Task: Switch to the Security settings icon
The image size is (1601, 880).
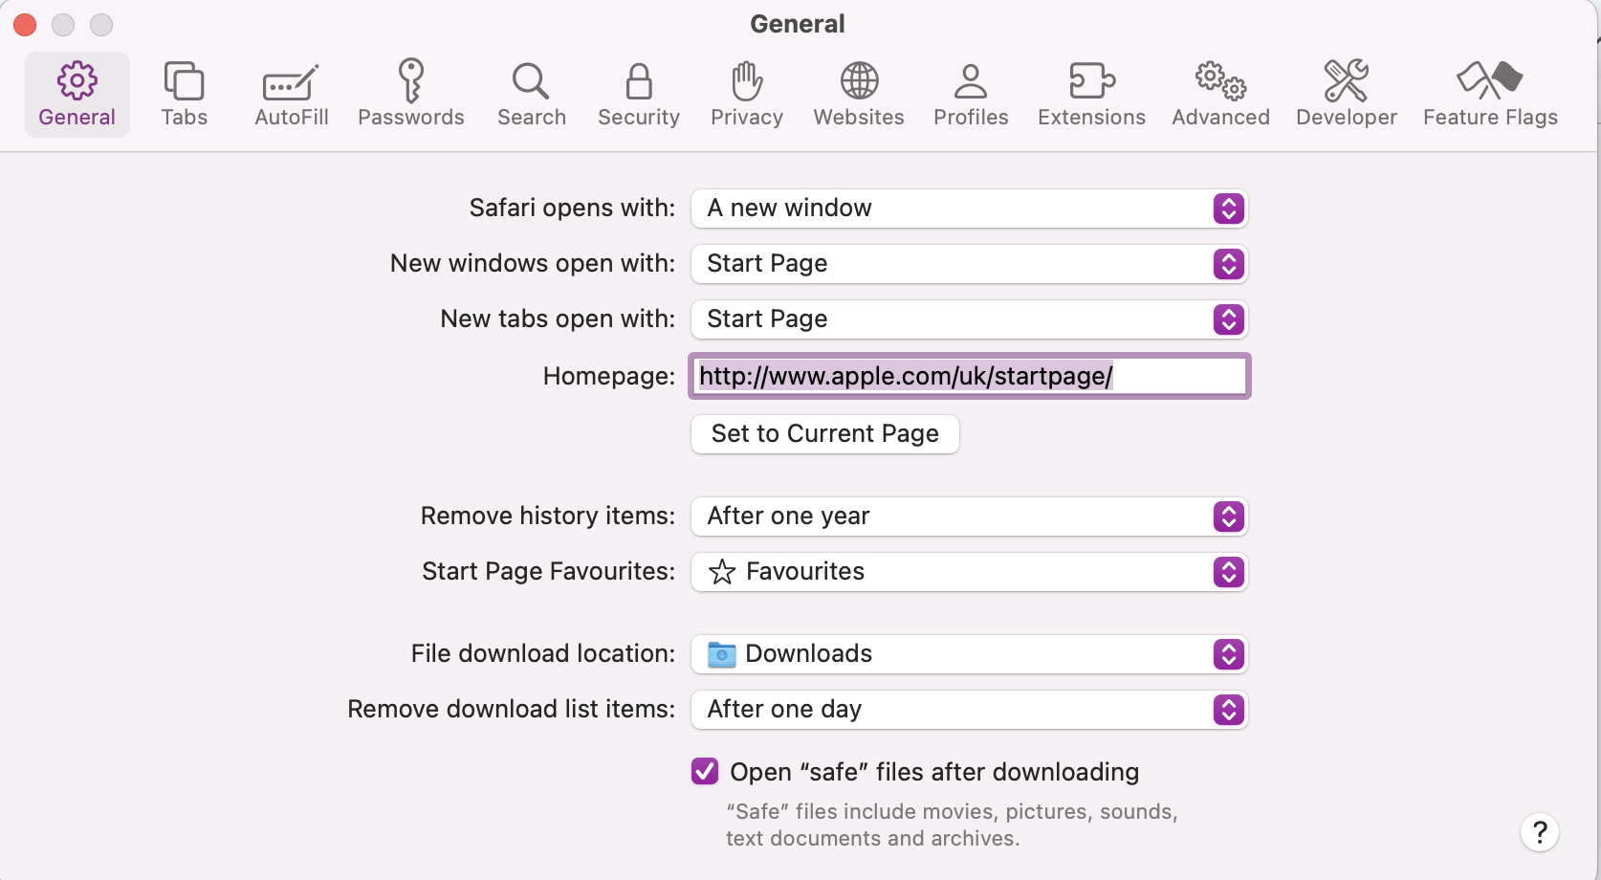Action: coord(638,94)
